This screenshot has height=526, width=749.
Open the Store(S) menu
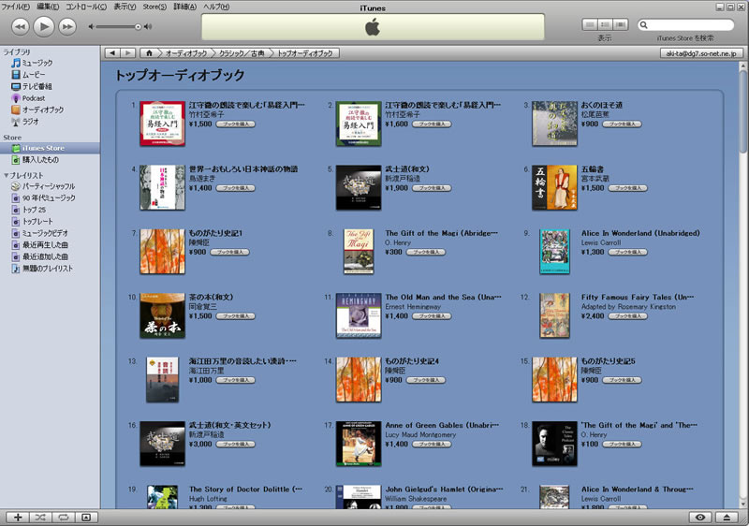[x=154, y=7]
